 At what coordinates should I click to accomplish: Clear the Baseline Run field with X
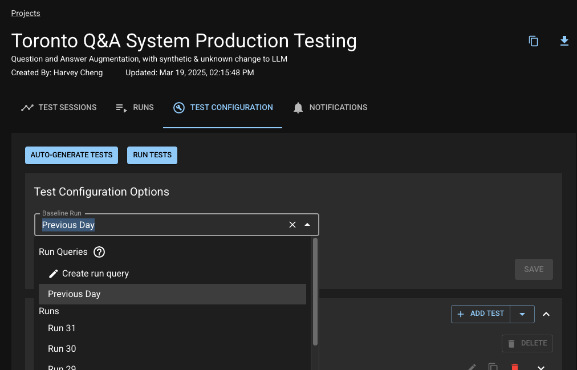pyautogui.click(x=292, y=225)
